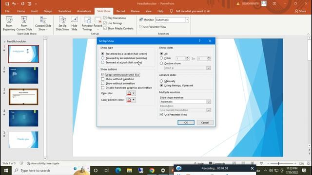Open Windows Start menu
This screenshot has width=312, height=175.
pos(6,171)
